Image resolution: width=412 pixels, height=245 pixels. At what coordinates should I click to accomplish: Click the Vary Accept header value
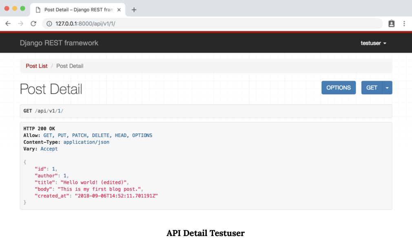(49, 149)
